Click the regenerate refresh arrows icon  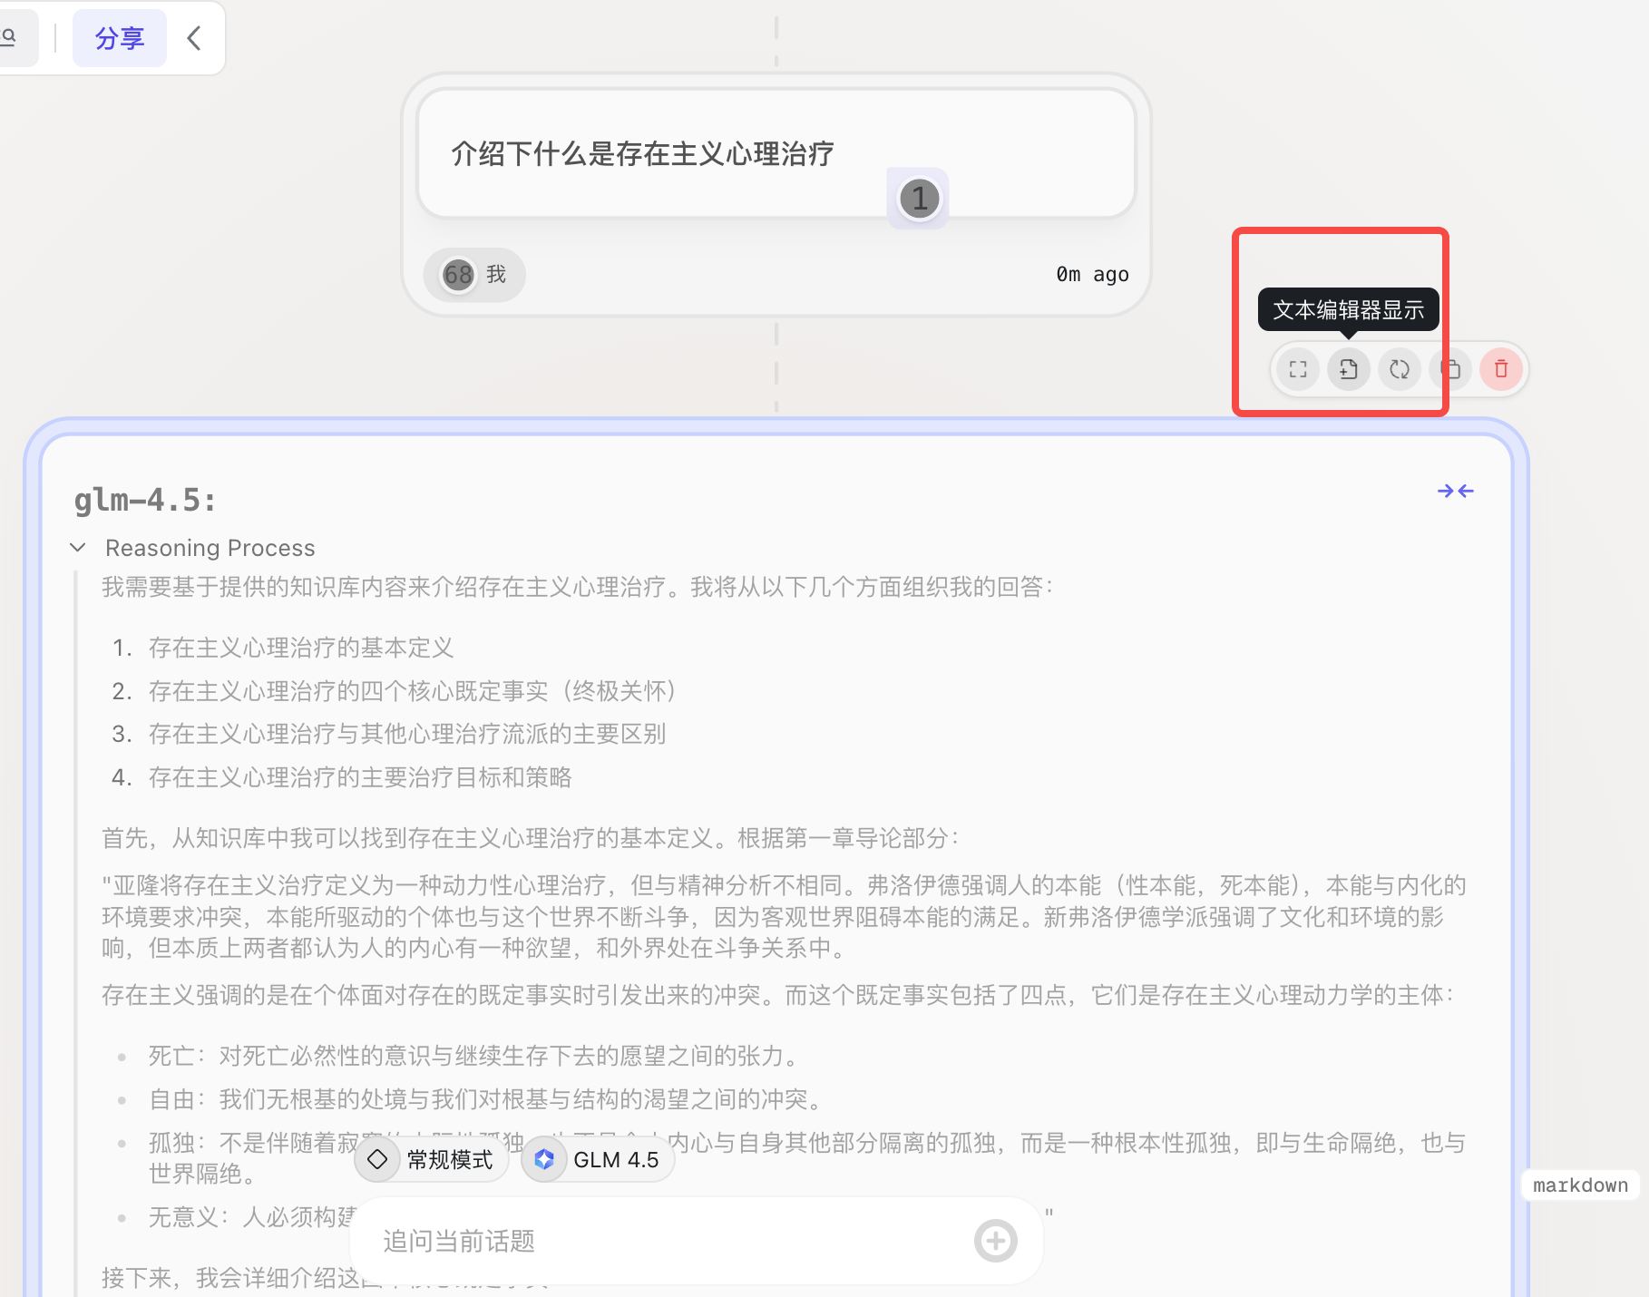pos(1400,369)
